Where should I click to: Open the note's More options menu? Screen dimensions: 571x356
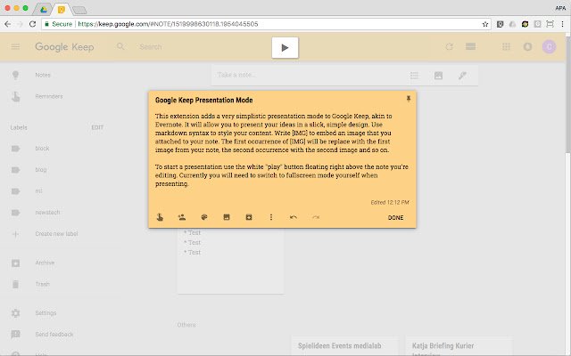(x=271, y=217)
